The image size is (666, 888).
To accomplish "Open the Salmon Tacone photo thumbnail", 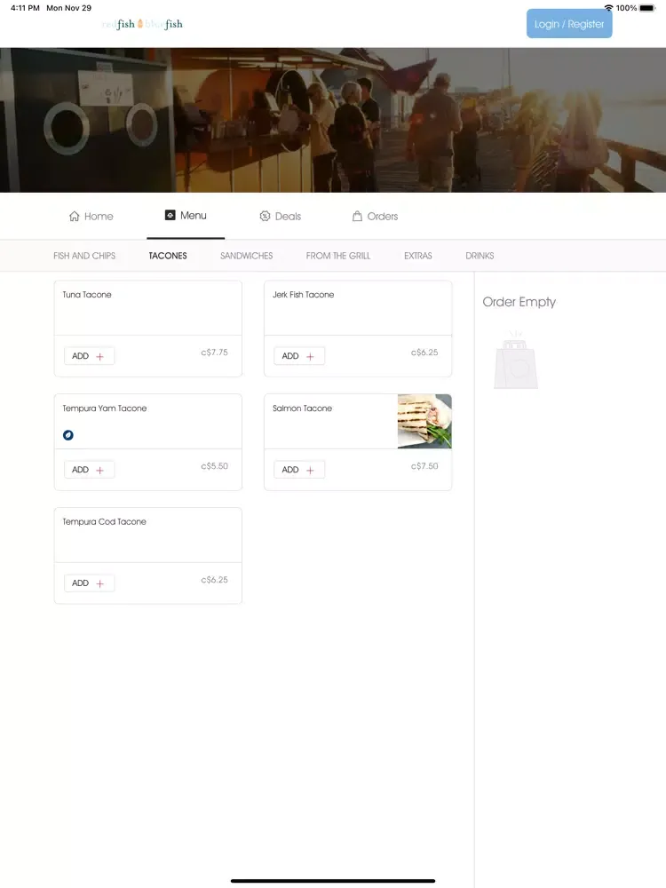I will pos(424,421).
